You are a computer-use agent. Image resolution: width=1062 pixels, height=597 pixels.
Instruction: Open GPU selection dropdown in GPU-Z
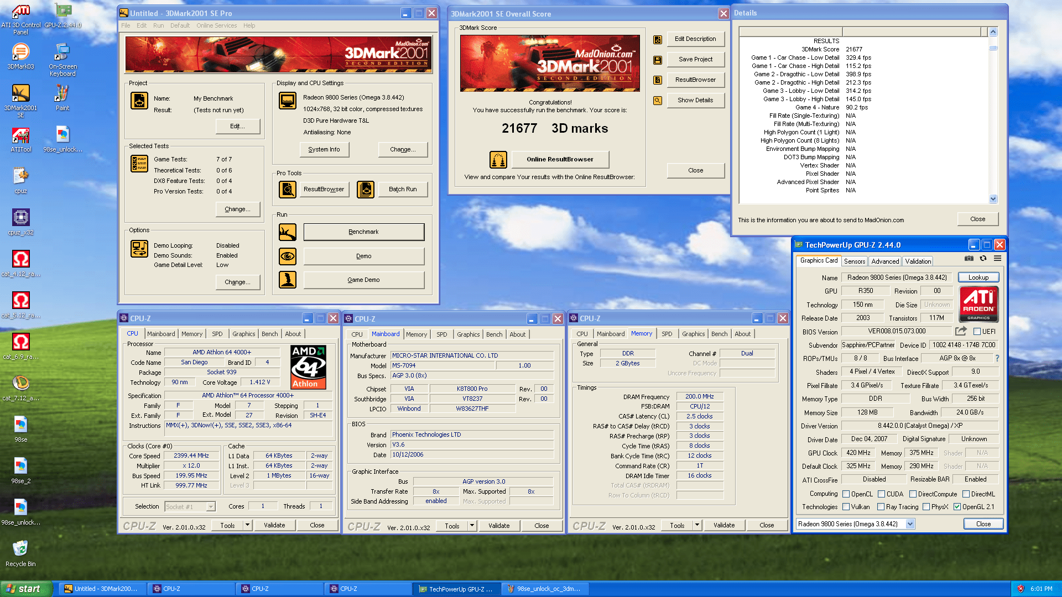pos(910,524)
